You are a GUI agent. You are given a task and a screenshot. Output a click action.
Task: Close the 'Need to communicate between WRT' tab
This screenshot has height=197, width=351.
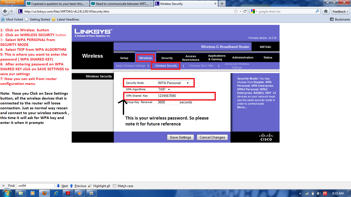(x=151, y=4)
